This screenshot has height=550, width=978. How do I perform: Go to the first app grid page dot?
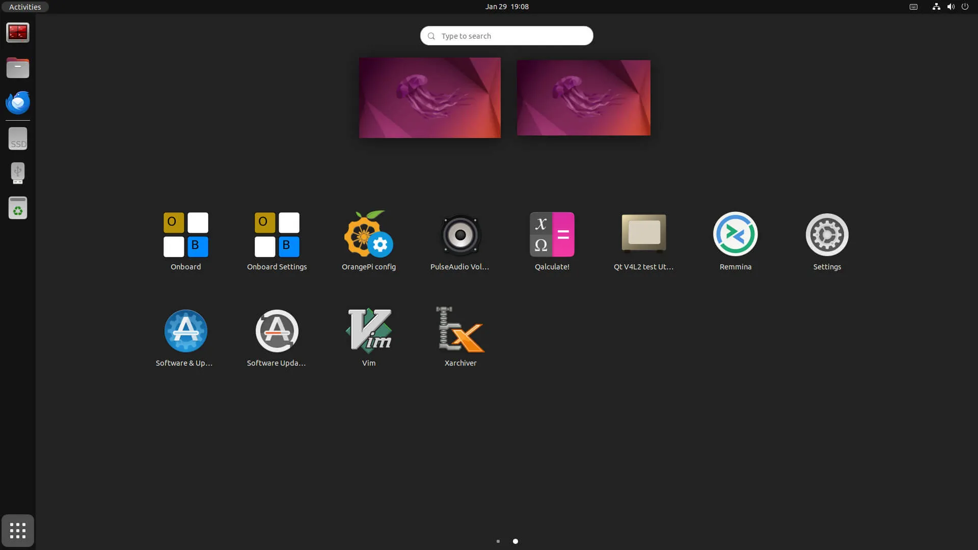498,541
